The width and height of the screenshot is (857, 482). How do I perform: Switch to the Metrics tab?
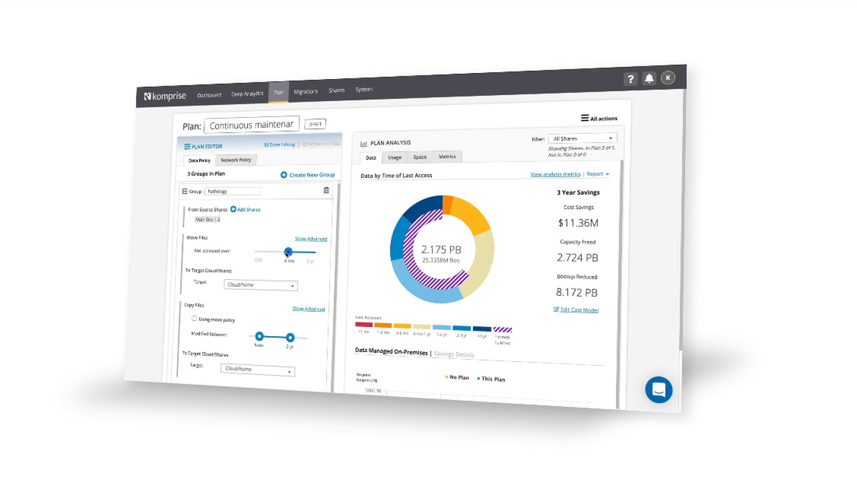[447, 157]
